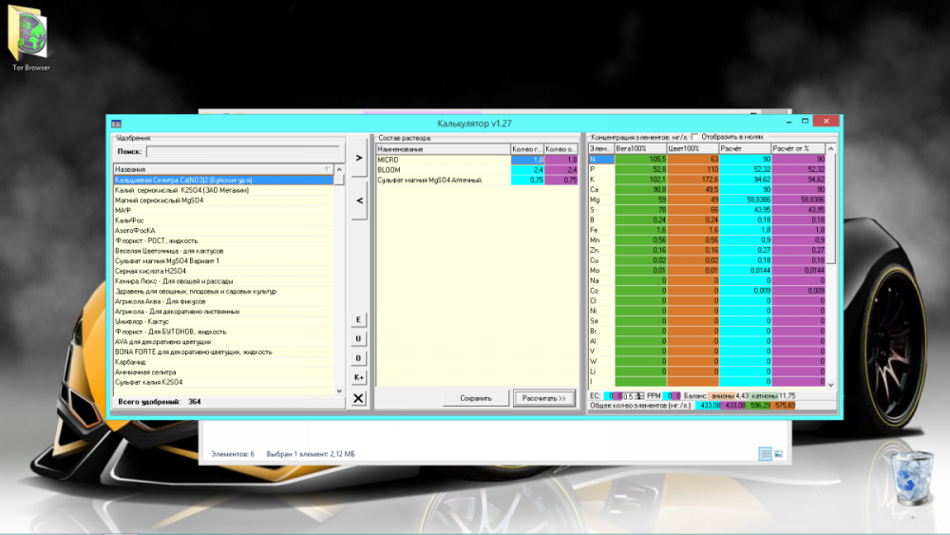
Task: Click the 'Сохранить' button
Action: tap(476, 398)
